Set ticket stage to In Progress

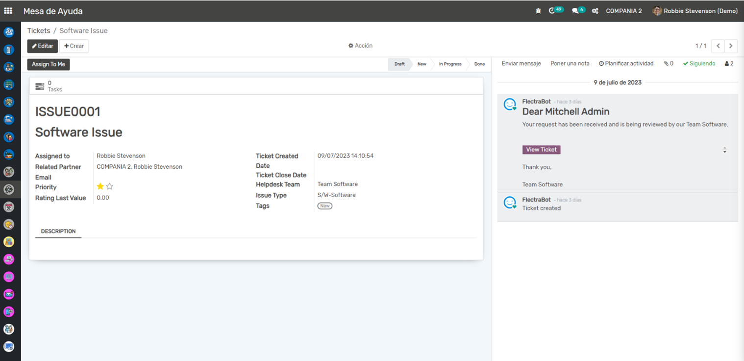[x=450, y=64]
